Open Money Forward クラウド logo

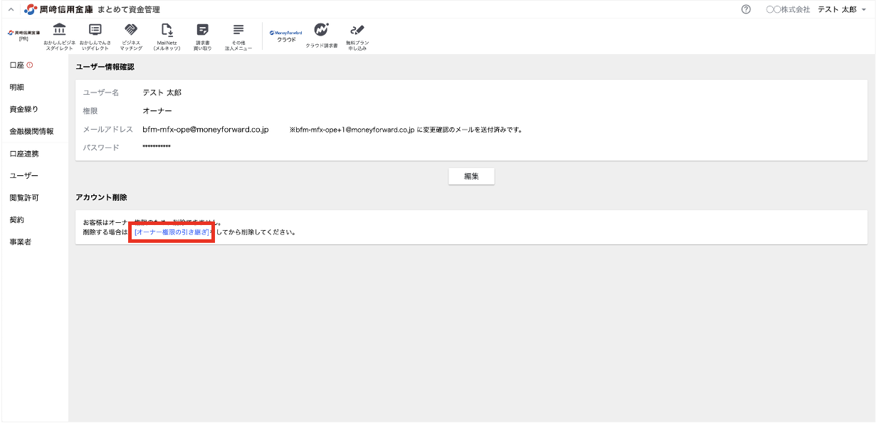coord(286,36)
